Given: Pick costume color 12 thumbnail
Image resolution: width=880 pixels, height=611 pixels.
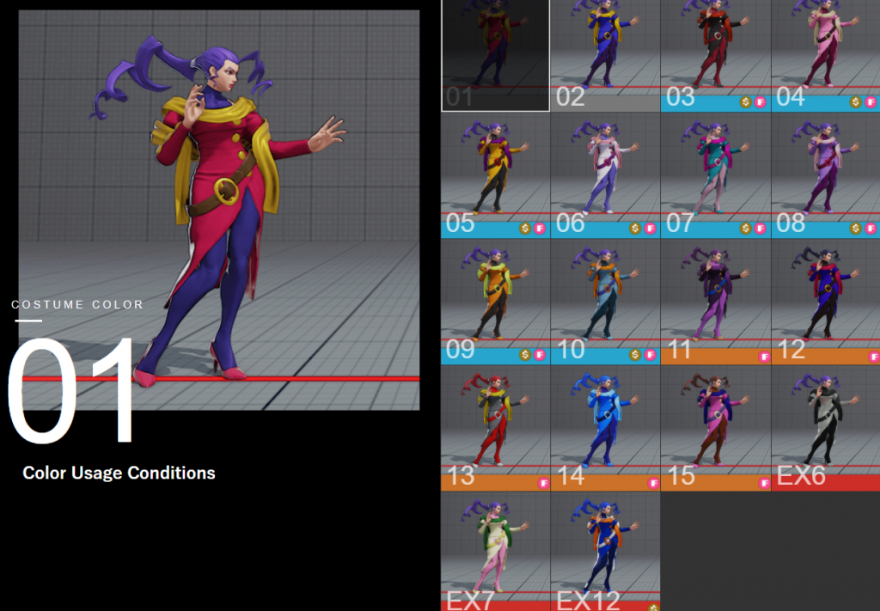Looking at the screenshot, I should click(x=826, y=302).
